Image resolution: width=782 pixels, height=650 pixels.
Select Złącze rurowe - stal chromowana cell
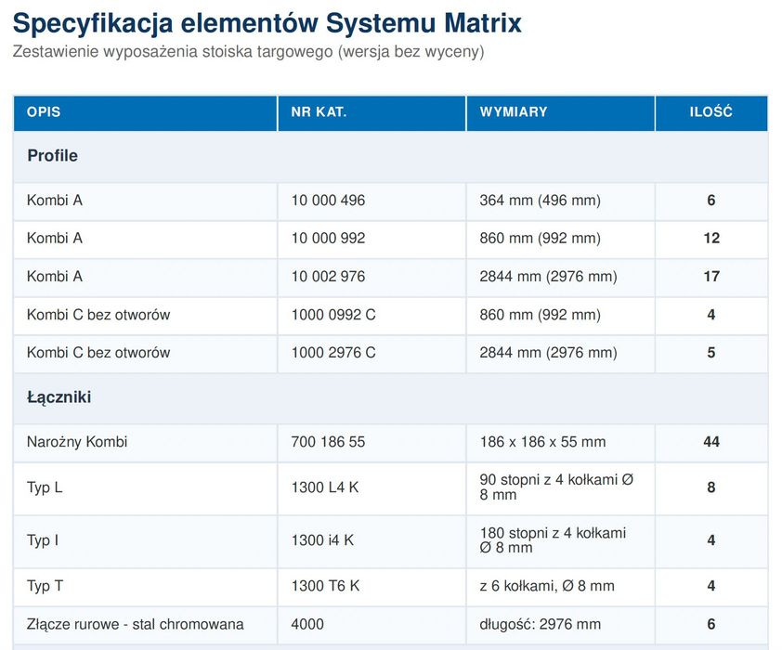[x=145, y=625]
